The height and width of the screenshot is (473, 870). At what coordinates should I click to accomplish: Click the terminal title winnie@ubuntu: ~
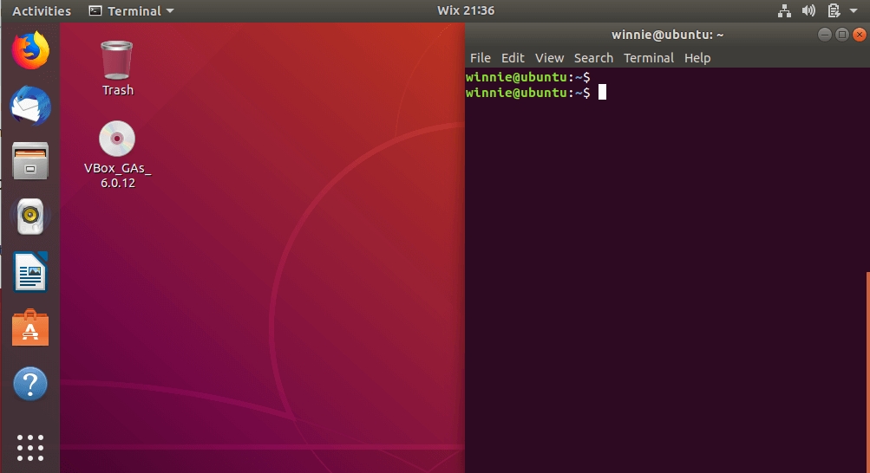coord(668,35)
